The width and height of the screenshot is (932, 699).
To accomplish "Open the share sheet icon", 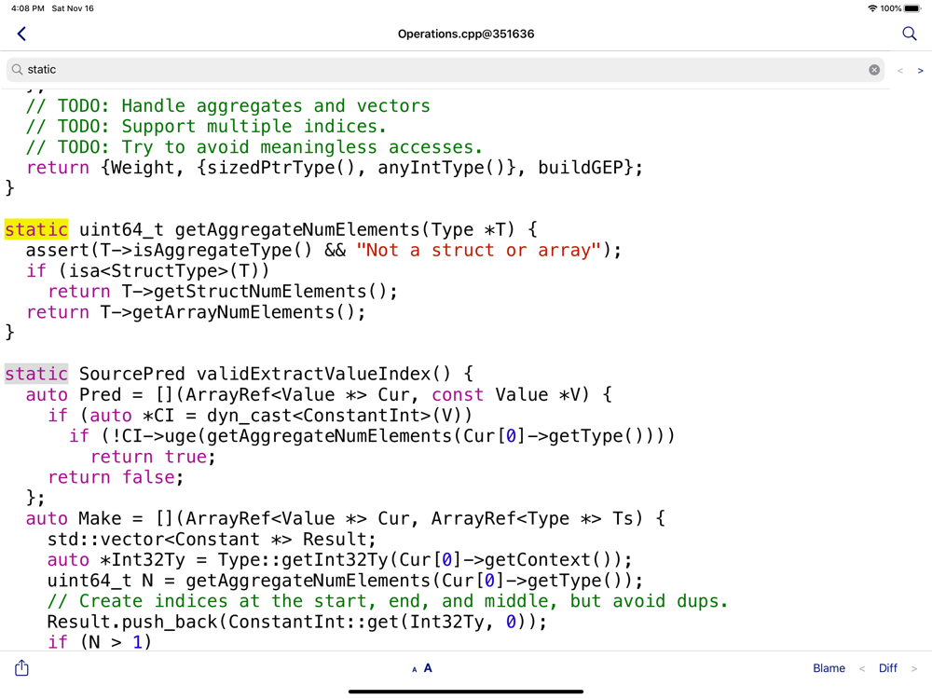I will click(x=22, y=667).
